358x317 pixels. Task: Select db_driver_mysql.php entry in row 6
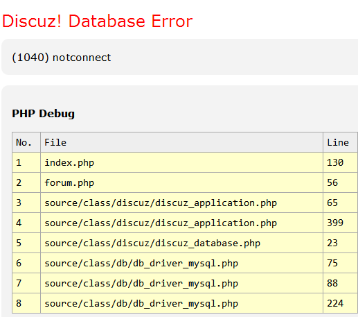pyautogui.click(x=181, y=263)
